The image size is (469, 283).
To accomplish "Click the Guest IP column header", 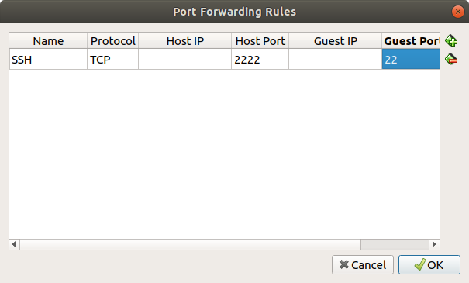I will [x=336, y=41].
